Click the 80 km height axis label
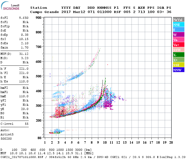The image size is (186, 159). pos(40,138)
